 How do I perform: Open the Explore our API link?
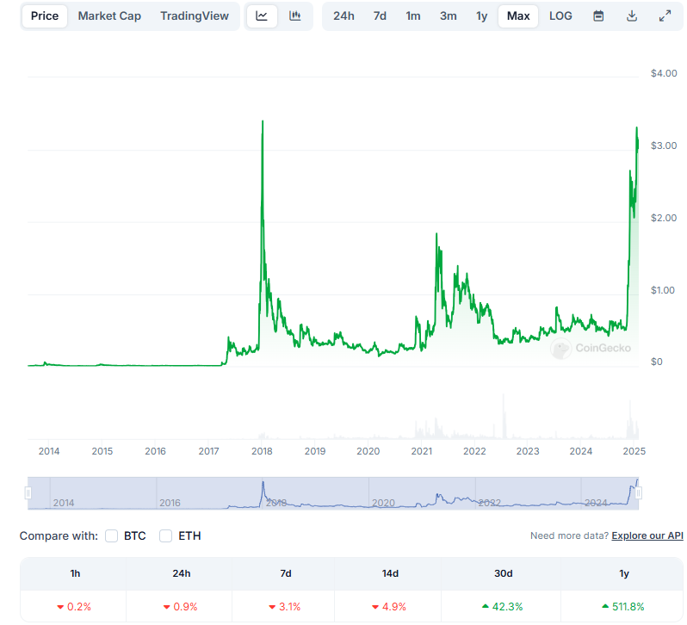pyautogui.click(x=647, y=535)
